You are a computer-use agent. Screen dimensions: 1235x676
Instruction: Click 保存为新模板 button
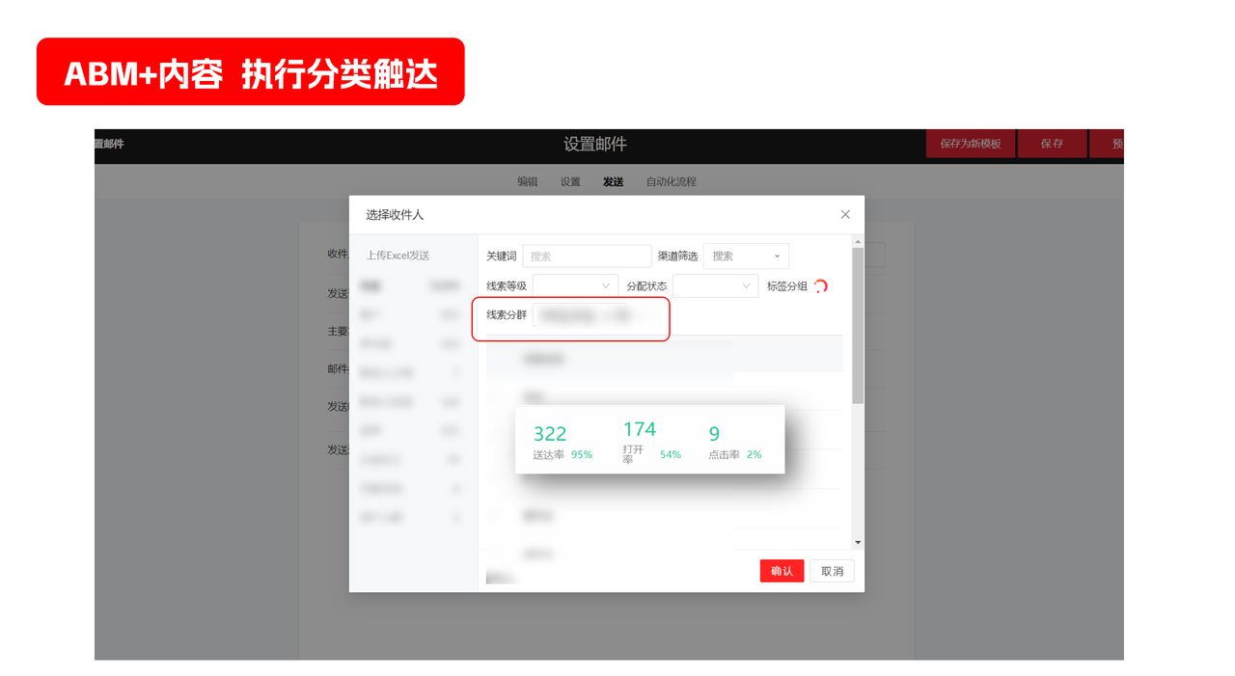coord(971,144)
